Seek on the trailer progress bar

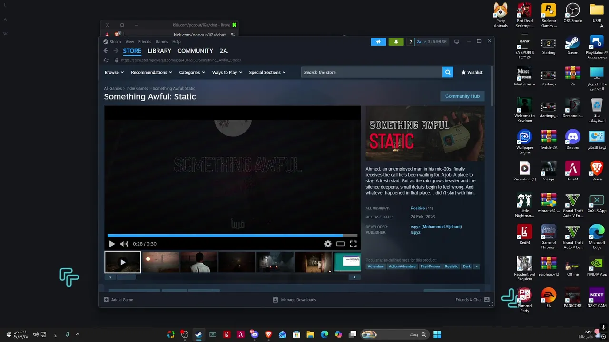point(232,235)
